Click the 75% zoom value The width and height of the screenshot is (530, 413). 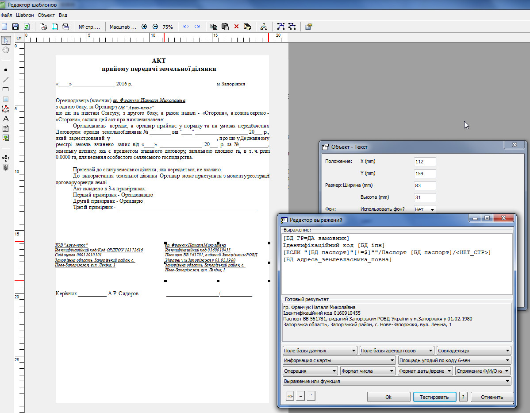(168, 27)
